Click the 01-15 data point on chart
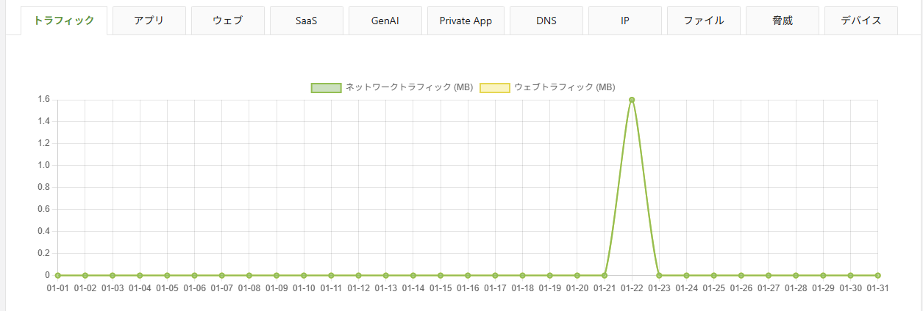The image size is (923, 311). [441, 275]
